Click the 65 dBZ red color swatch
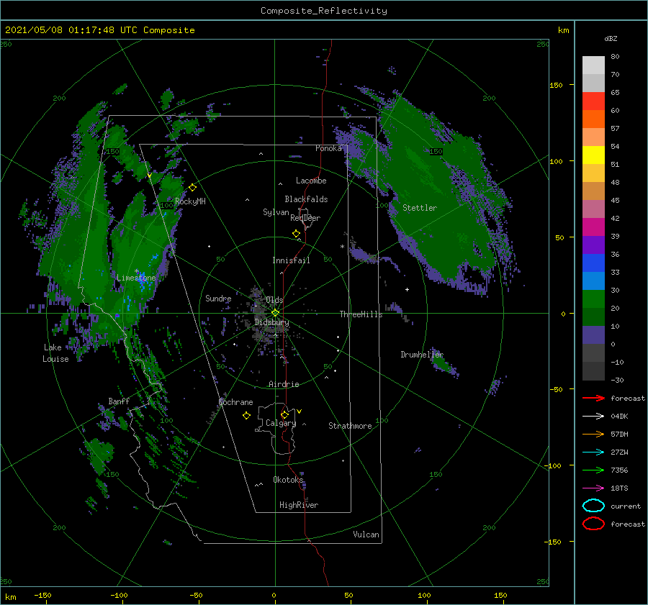 tap(593, 101)
